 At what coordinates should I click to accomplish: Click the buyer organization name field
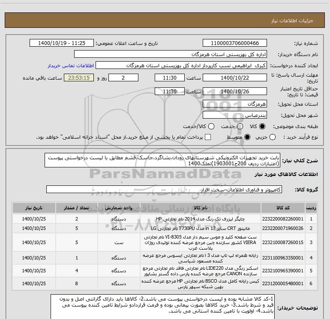pyautogui.click(x=171, y=54)
